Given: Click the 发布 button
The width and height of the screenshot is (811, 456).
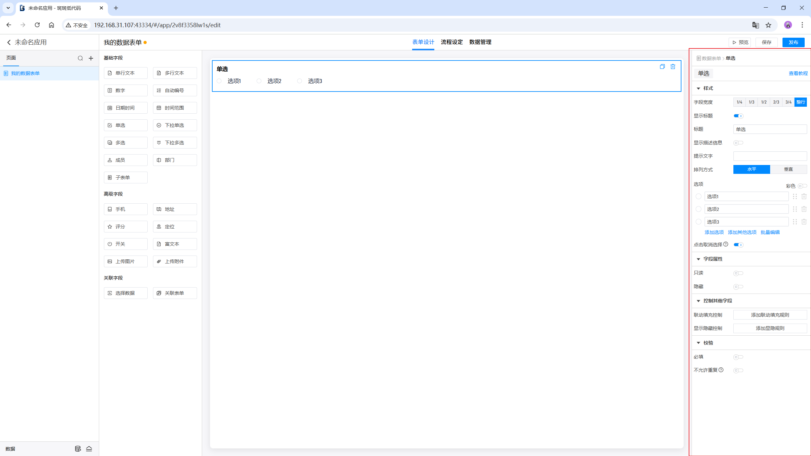Looking at the screenshot, I should pyautogui.click(x=793, y=42).
